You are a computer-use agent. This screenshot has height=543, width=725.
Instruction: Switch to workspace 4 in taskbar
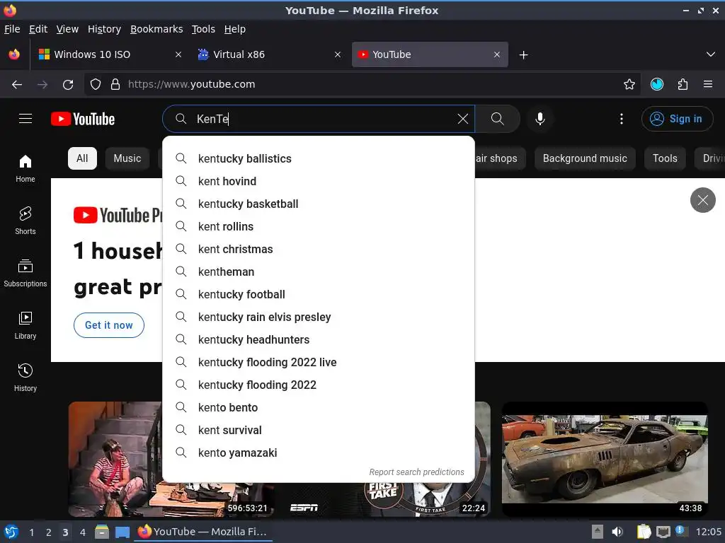pos(82,532)
